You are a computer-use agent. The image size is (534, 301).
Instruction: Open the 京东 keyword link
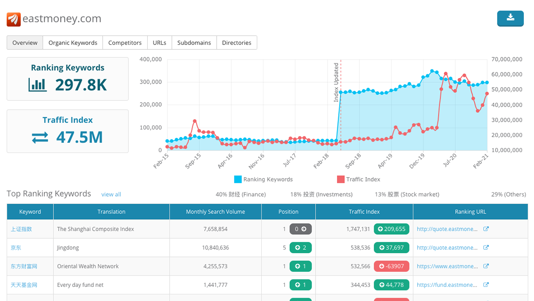16,248
